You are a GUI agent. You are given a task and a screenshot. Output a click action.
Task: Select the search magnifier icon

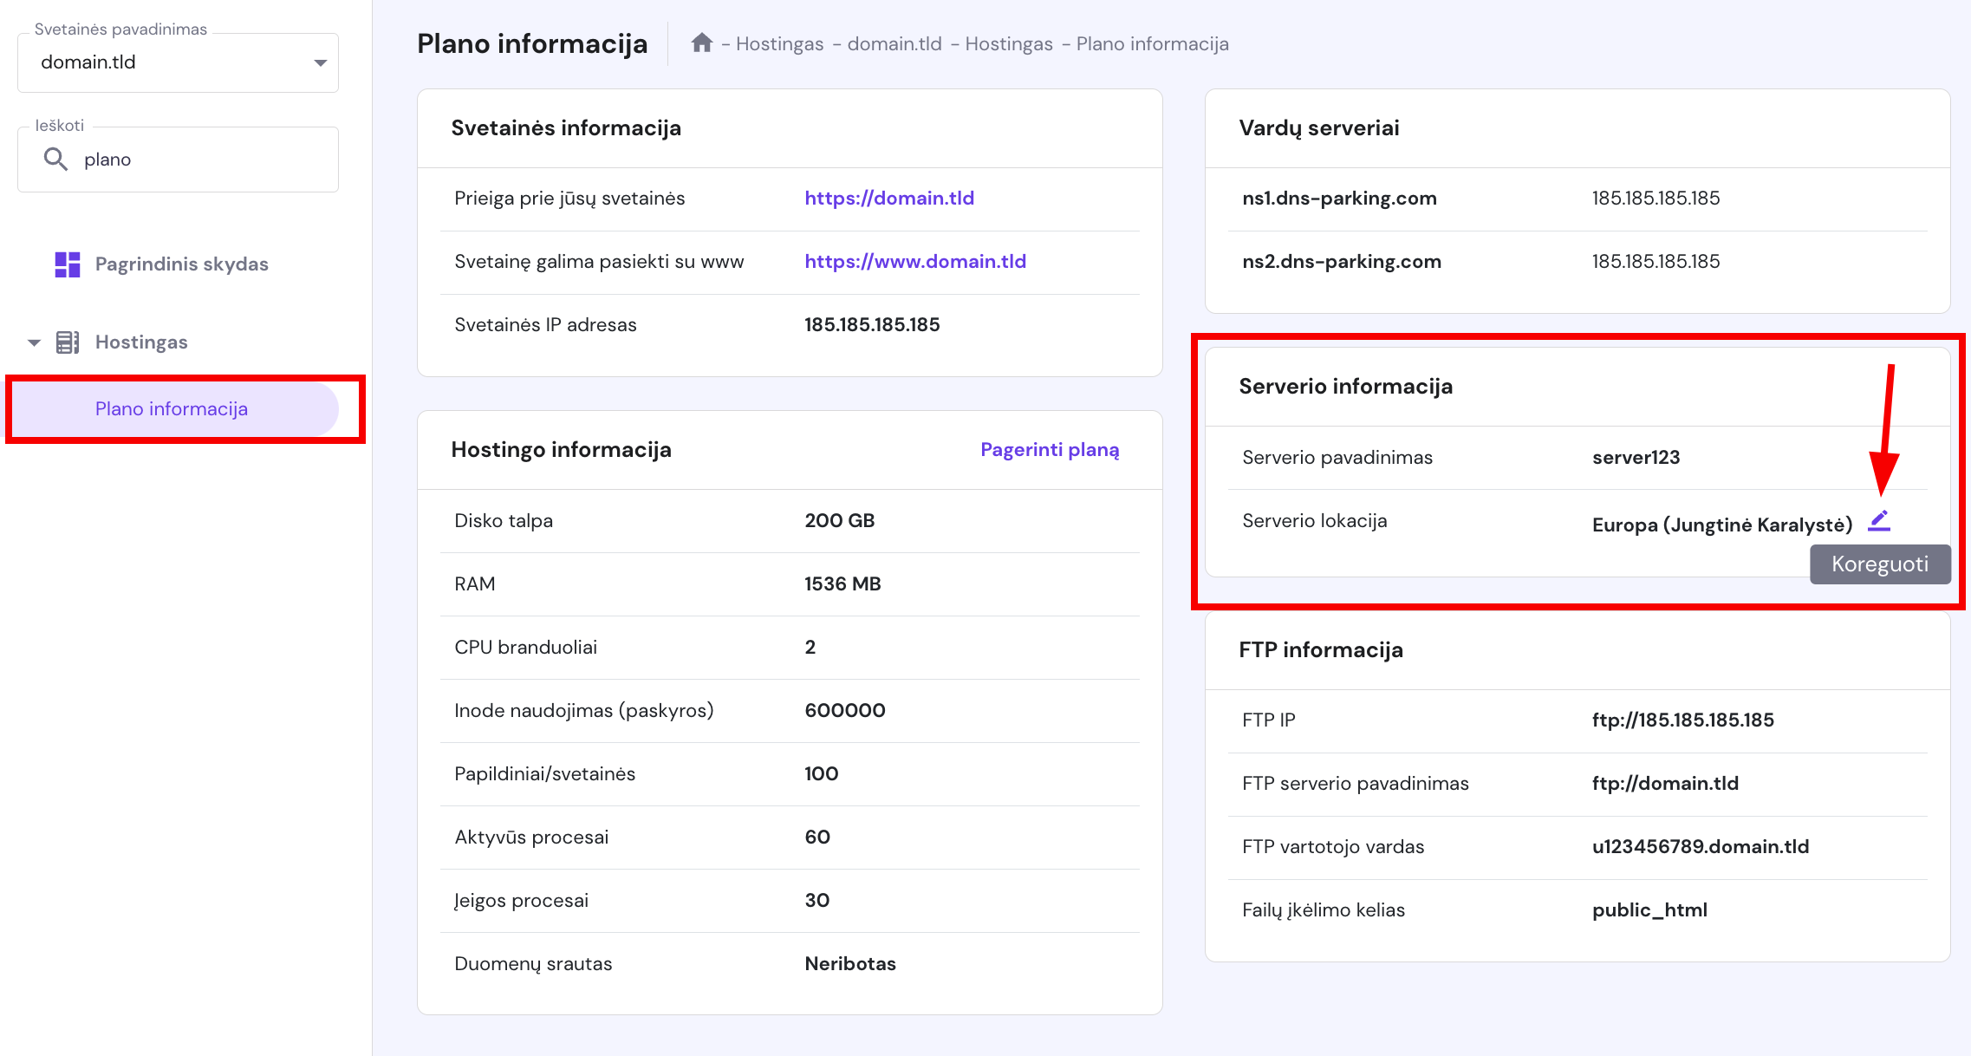pos(55,160)
